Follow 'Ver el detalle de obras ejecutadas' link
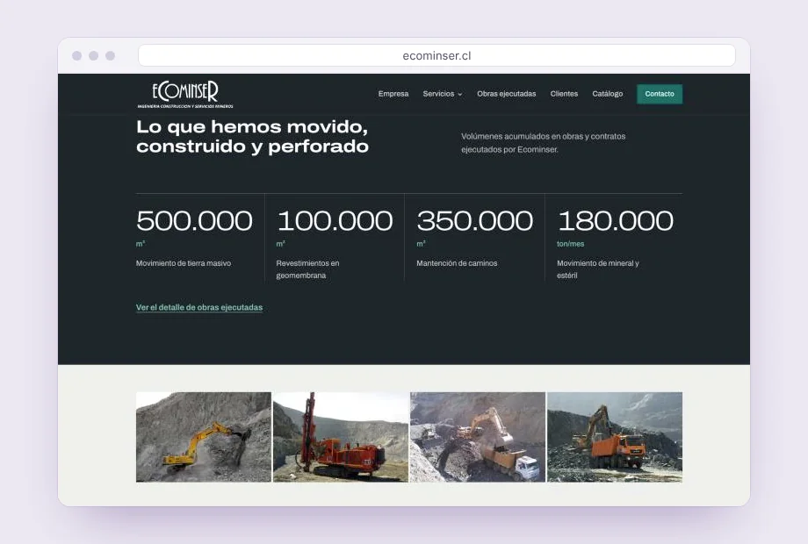The height and width of the screenshot is (544, 808). pos(199,307)
